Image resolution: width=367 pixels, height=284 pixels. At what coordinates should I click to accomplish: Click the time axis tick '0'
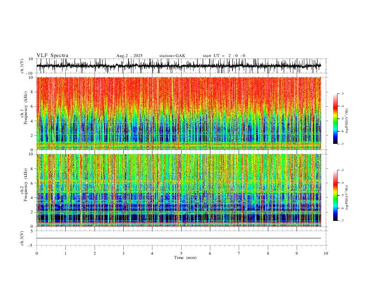coord(37,253)
